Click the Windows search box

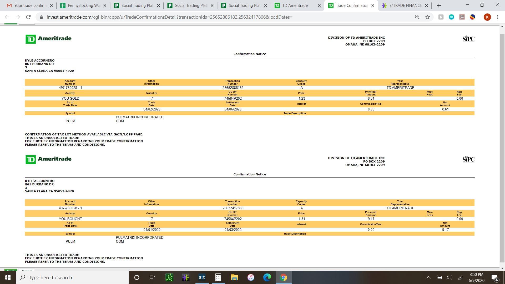click(72, 277)
